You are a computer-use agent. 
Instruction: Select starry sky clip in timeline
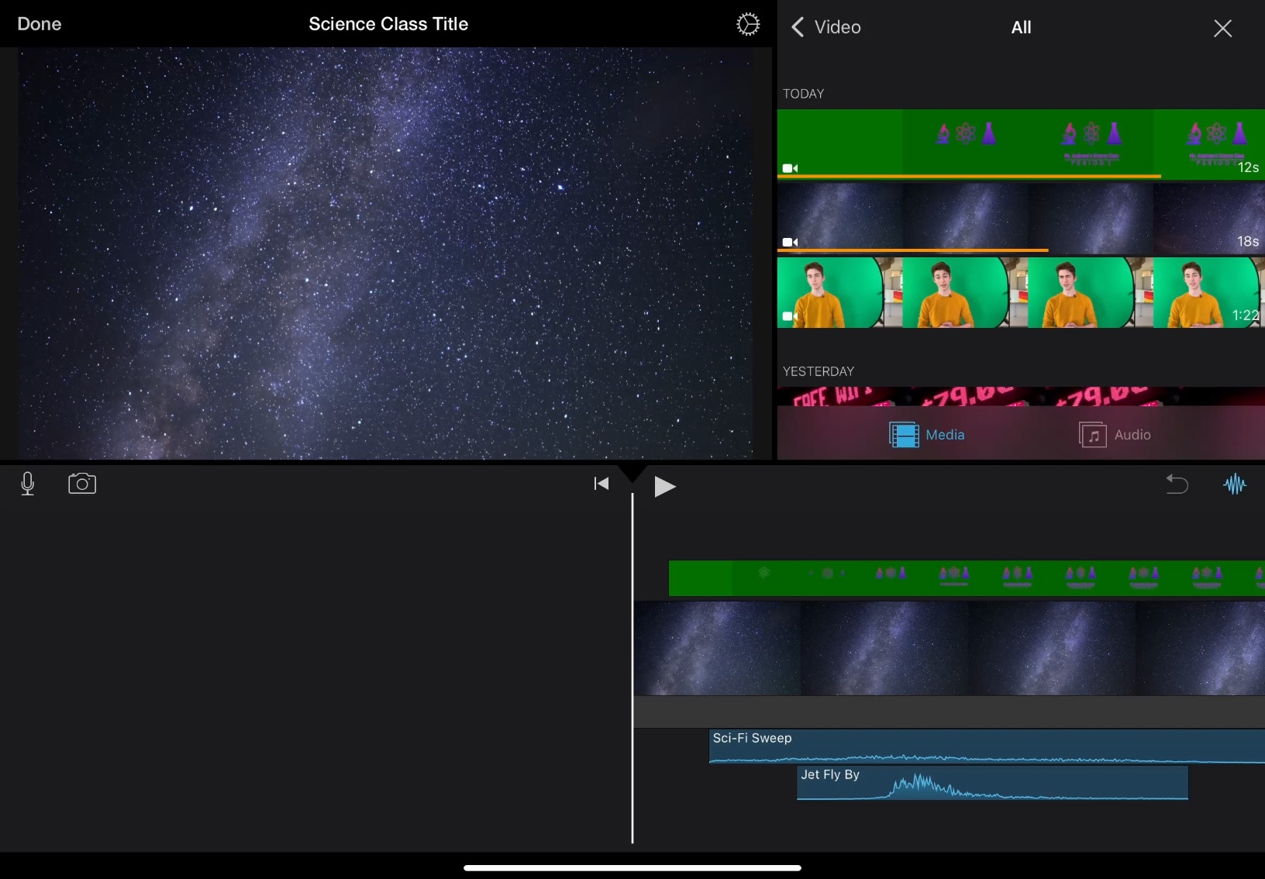coord(949,648)
